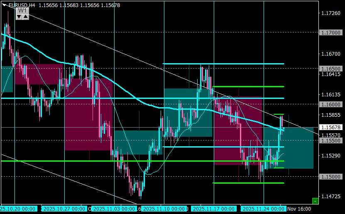Click the W1 timeframe button
This screenshot has height=214, width=345.
pos(22,11)
